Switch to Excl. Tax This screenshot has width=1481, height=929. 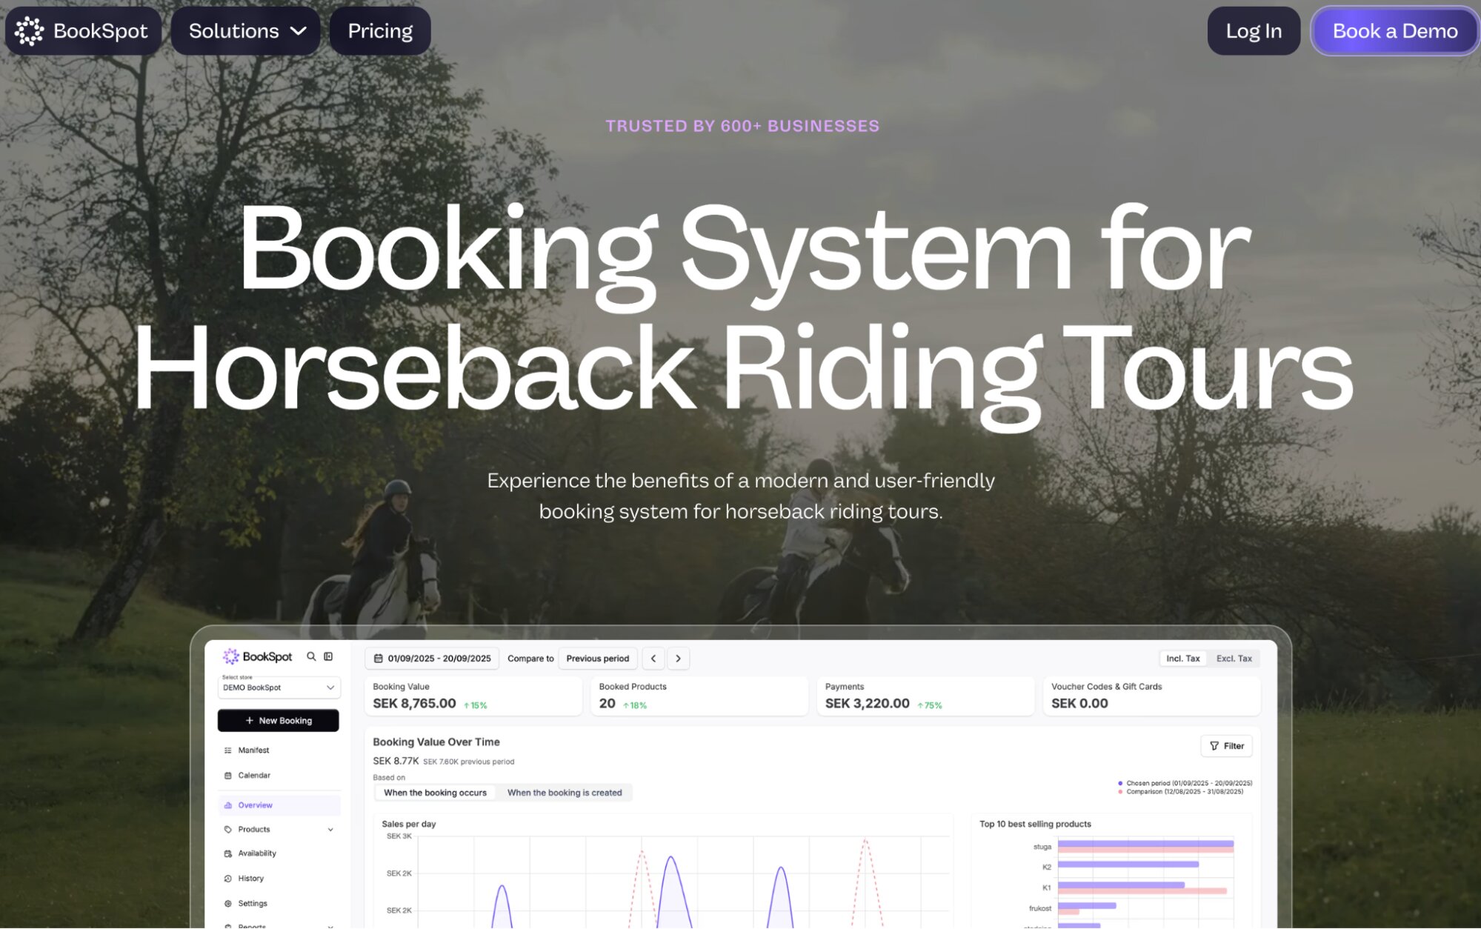point(1234,659)
